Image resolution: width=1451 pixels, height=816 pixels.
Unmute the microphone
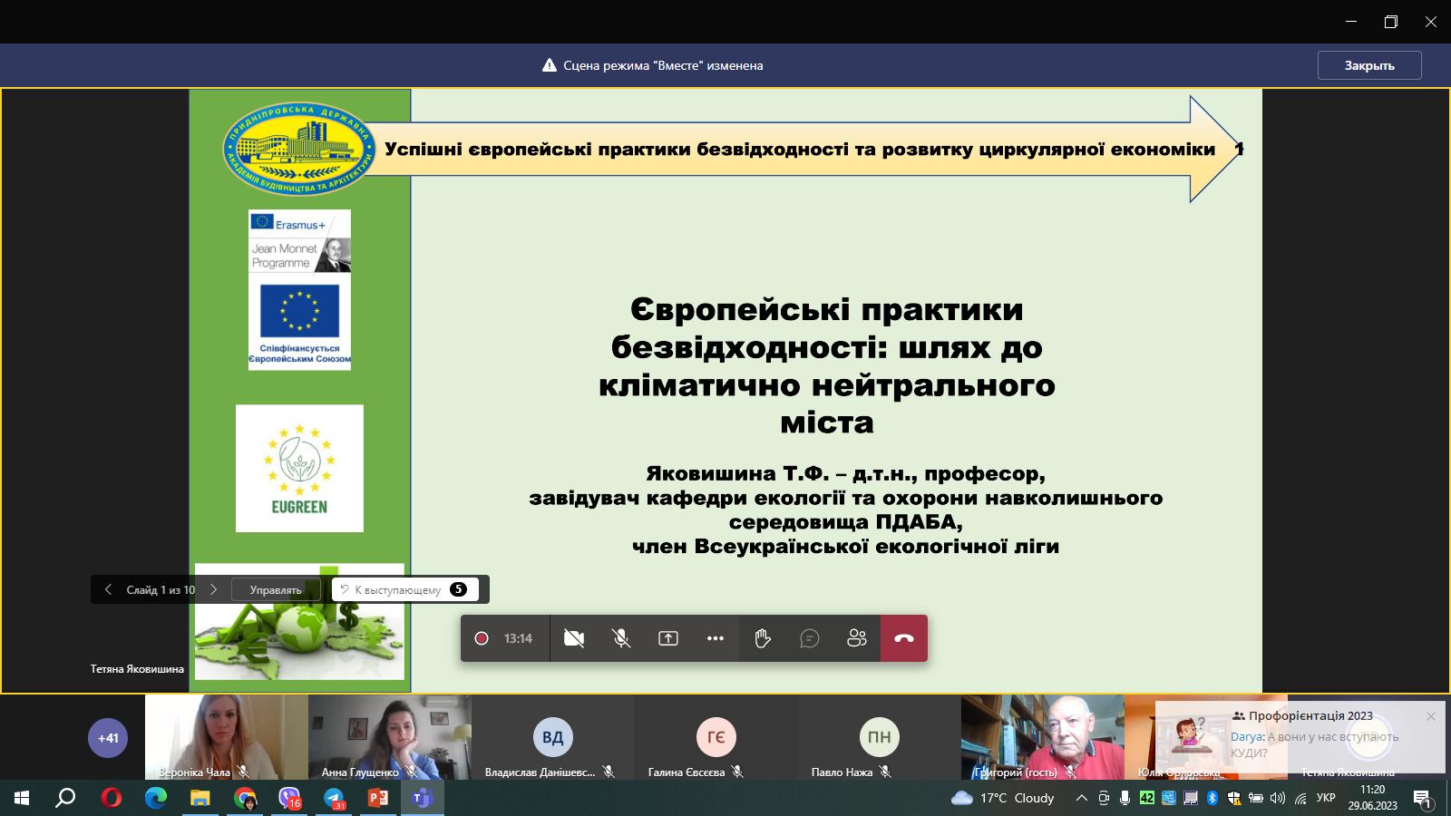click(621, 638)
